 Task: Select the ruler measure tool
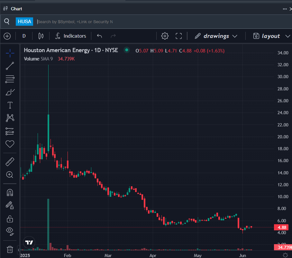[x=10, y=161]
